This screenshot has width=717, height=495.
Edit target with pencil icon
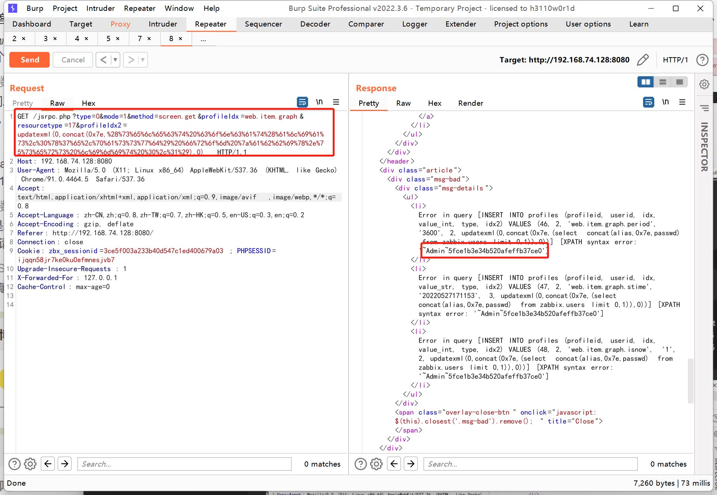(x=643, y=60)
